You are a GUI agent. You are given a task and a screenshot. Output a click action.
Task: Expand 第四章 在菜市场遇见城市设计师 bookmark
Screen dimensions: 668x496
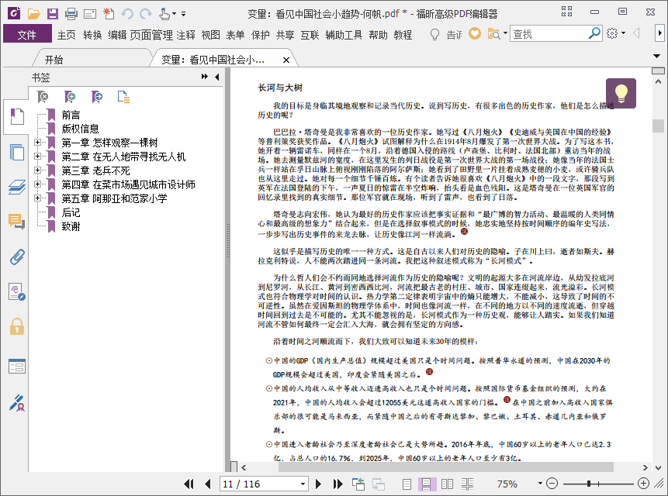click(x=37, y=184)
